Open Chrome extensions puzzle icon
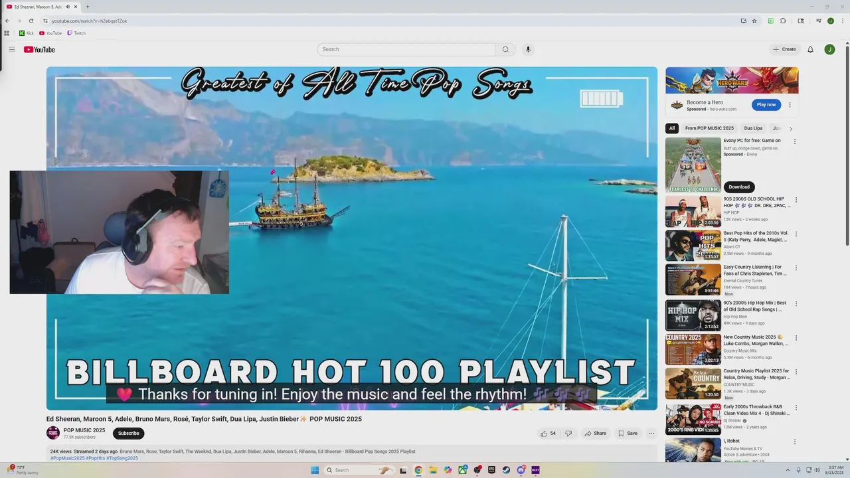 click(783, 21)
